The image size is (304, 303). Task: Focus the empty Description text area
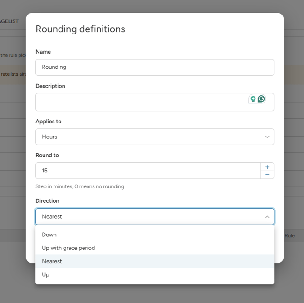pyautogui.click(x=155, y=102)
